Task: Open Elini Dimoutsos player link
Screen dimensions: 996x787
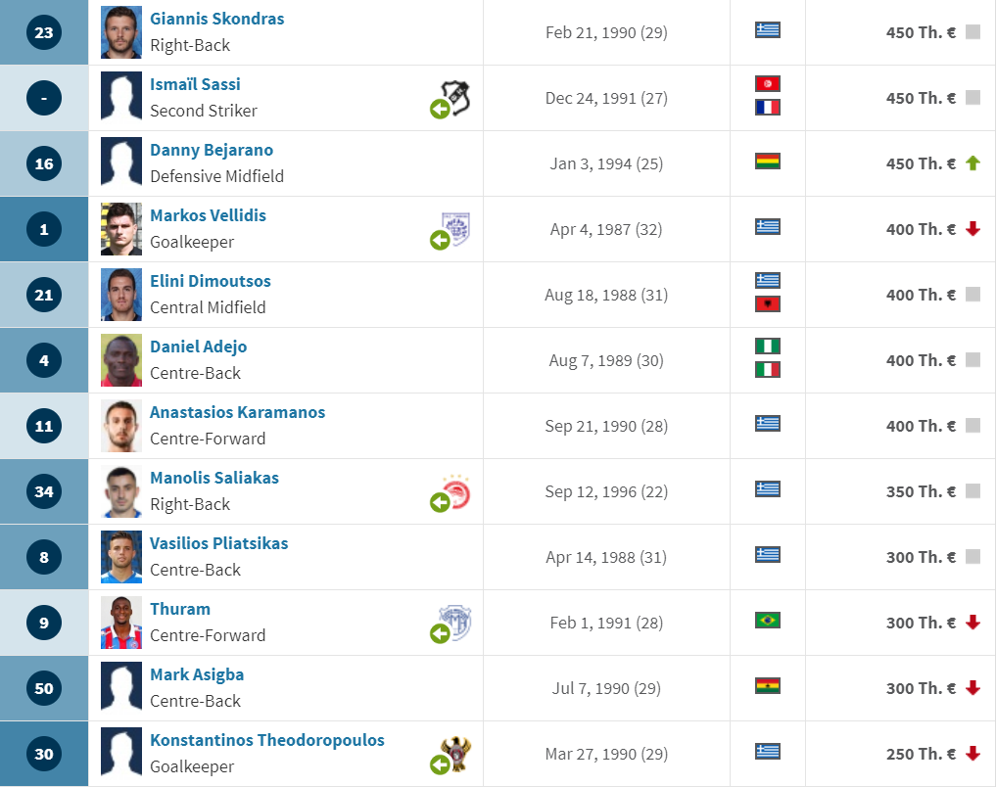Action: tap(211, 281)
